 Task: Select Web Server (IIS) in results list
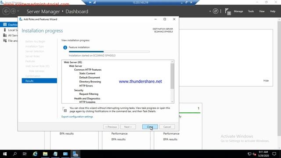tap(73, 62)
